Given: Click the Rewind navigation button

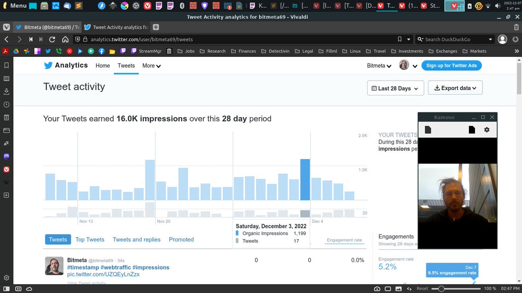Looking at the screenshot, I should (30, 39).
